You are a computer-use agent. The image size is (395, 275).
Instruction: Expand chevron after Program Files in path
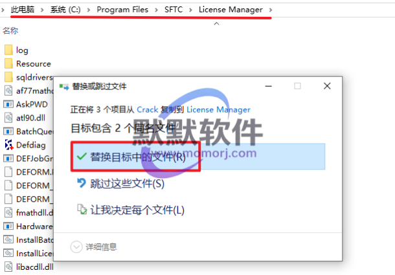156,10
